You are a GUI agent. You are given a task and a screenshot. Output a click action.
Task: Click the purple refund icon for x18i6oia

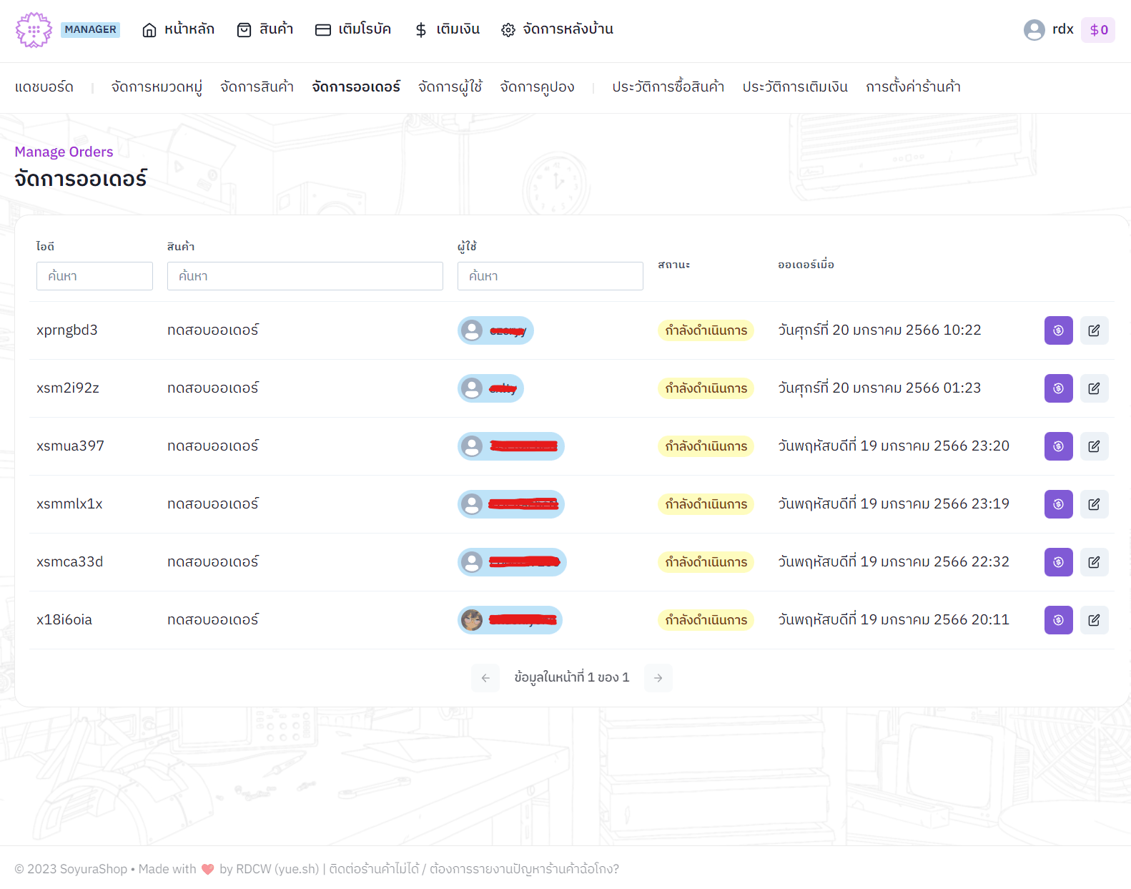(1058, 620)
